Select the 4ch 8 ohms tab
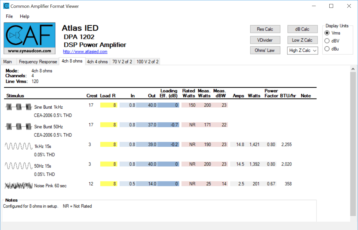 click(x=72, y=61)
